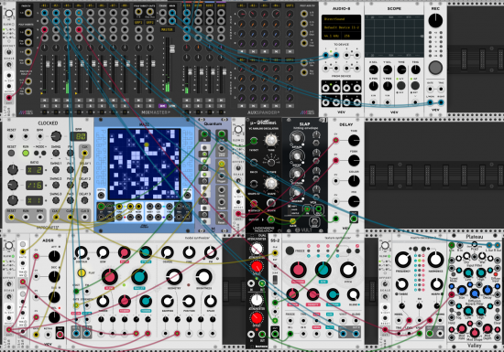Adjust the ATTACK knob on Slap envelope
The image size is (504, 352).
click(296, 138)
